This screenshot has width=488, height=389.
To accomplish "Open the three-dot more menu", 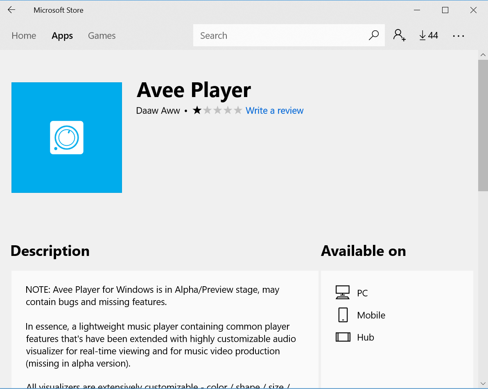I will [459, 36].
